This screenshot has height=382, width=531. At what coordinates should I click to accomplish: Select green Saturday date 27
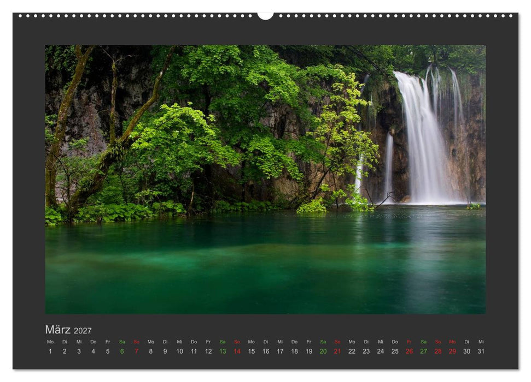click(424, 351)
